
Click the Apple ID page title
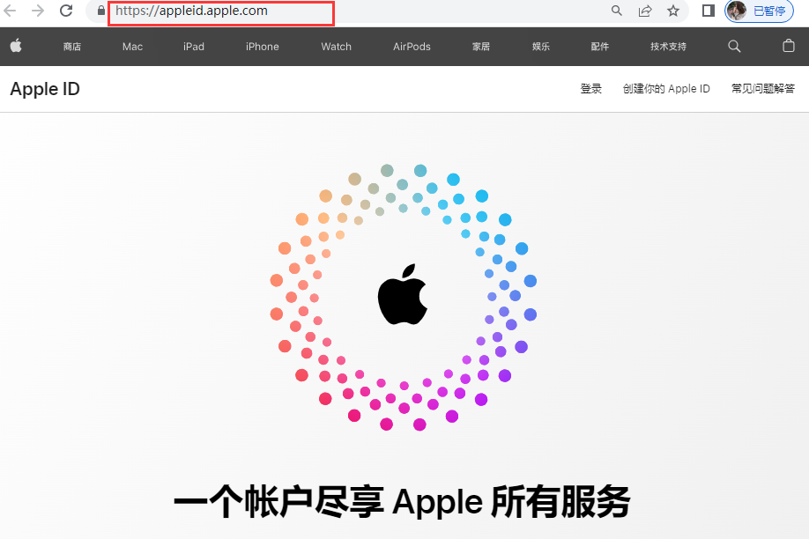click(45, 89)
